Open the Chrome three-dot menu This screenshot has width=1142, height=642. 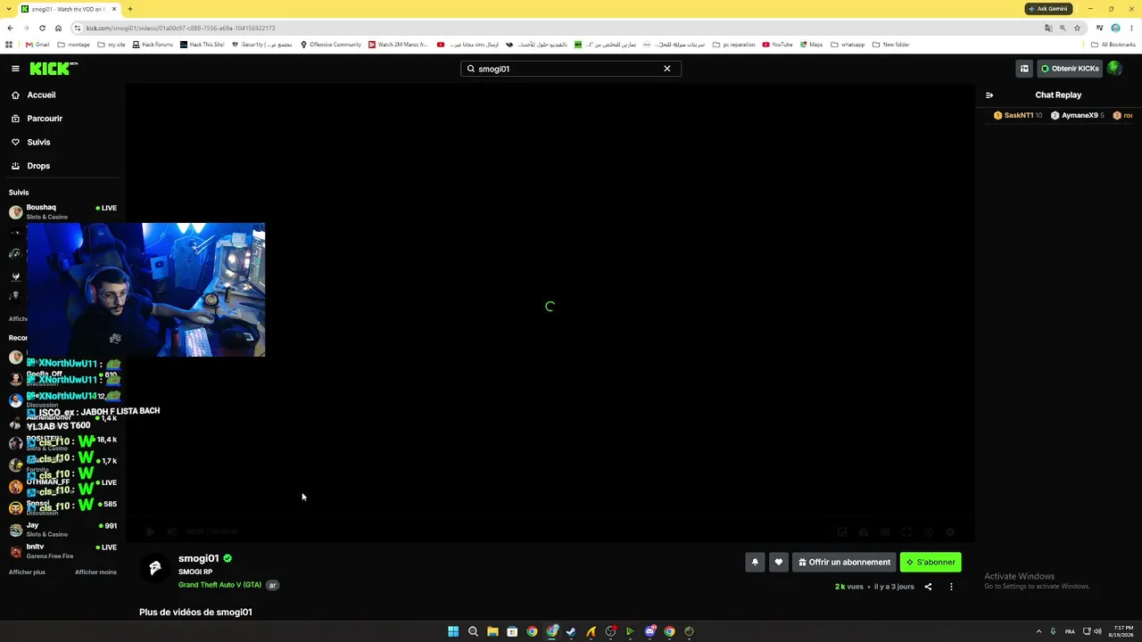pyautogui.click(x=1131, y=28)
